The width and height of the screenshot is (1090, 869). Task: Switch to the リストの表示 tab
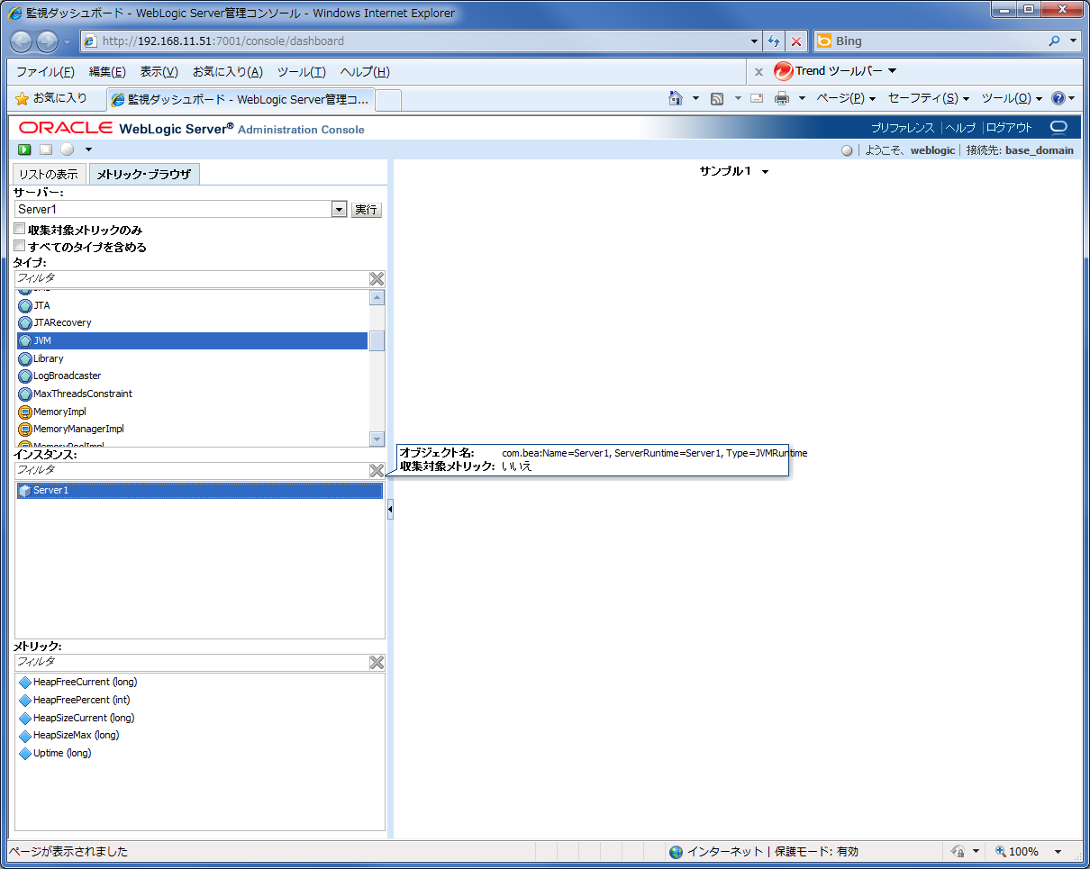pyautogui.click(x=49, y=175)
